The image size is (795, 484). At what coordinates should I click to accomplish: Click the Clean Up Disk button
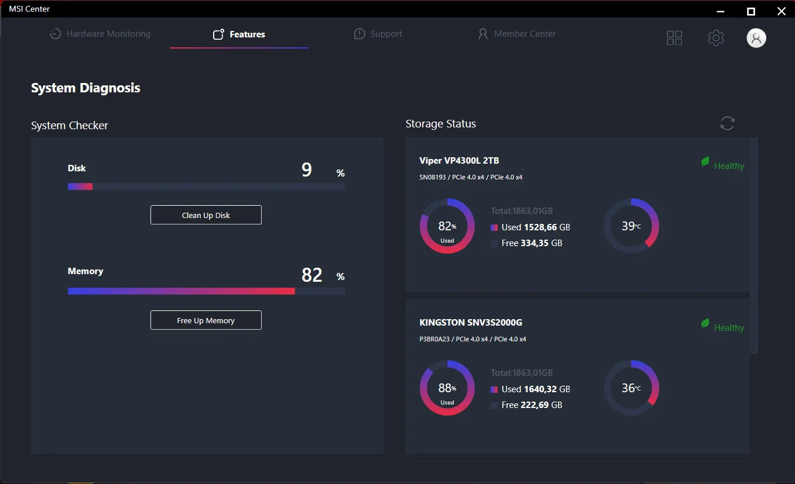(206, 215)
